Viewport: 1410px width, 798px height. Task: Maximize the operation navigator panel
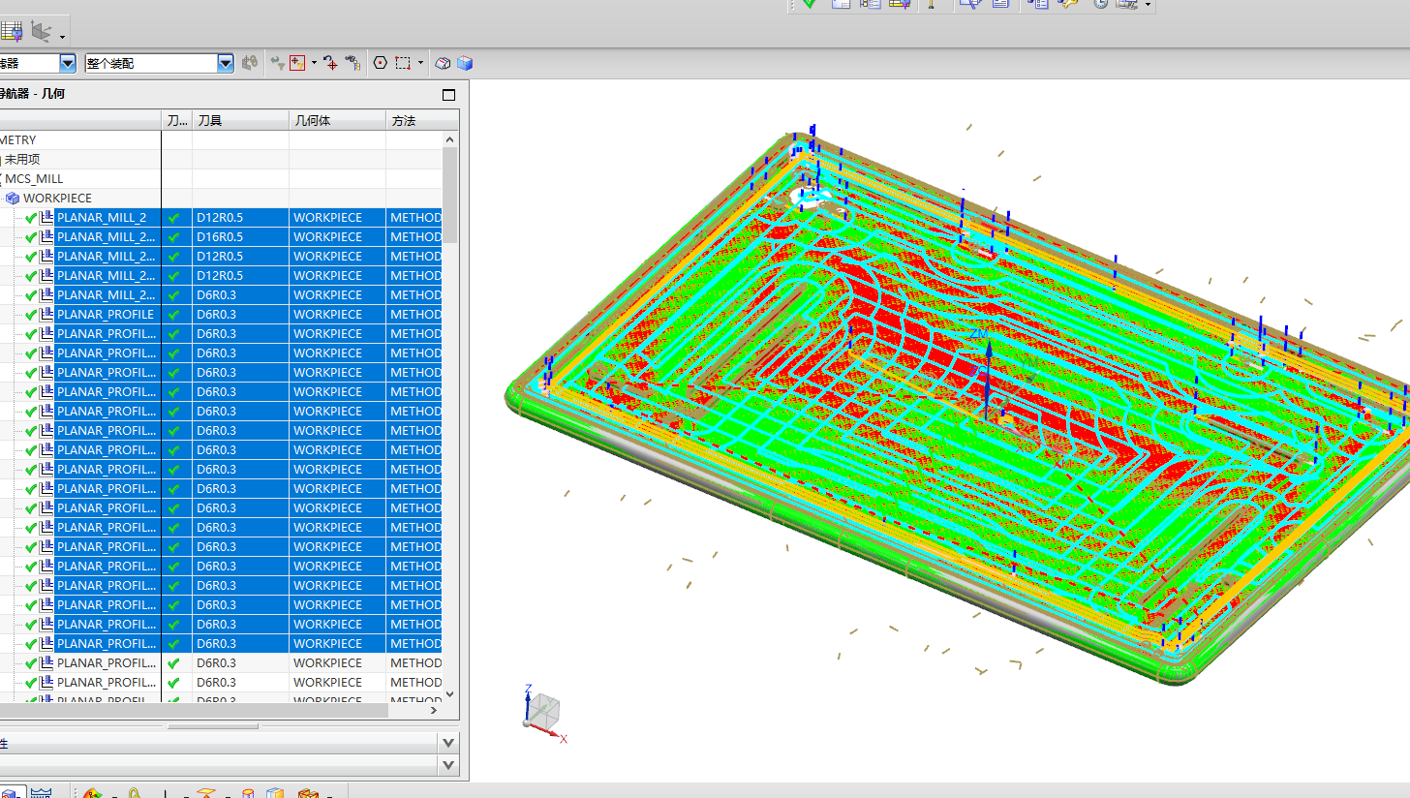(x=448, y=95)
